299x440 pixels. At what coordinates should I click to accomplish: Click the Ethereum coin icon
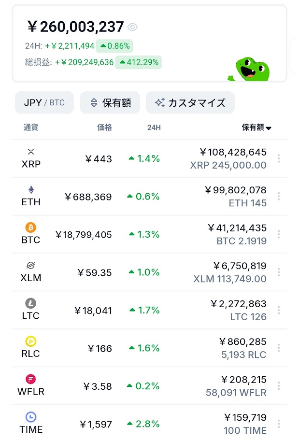(x=31, y=190)
